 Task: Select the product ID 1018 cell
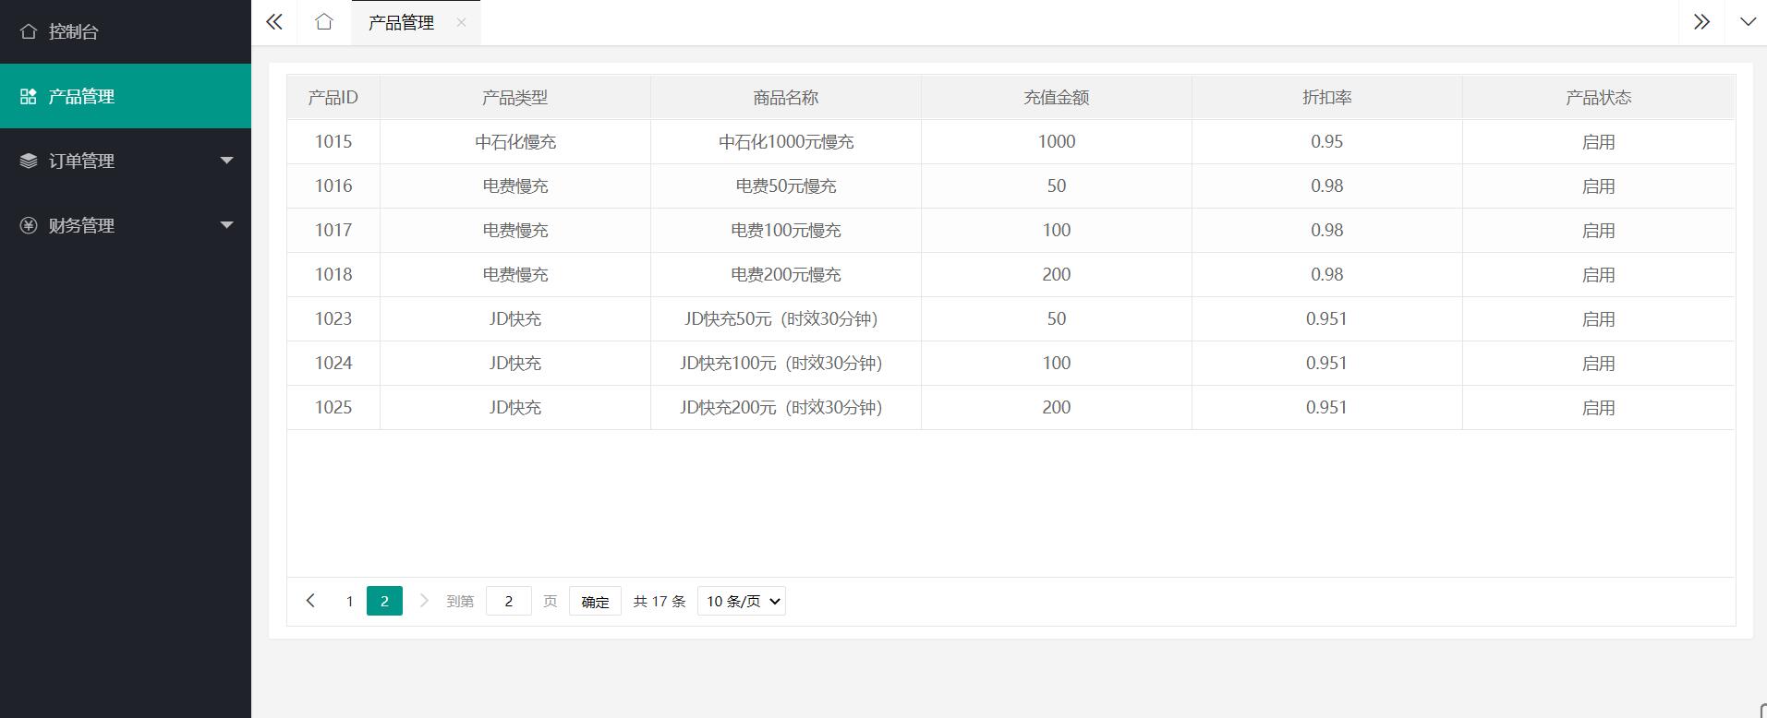[333, 274]
